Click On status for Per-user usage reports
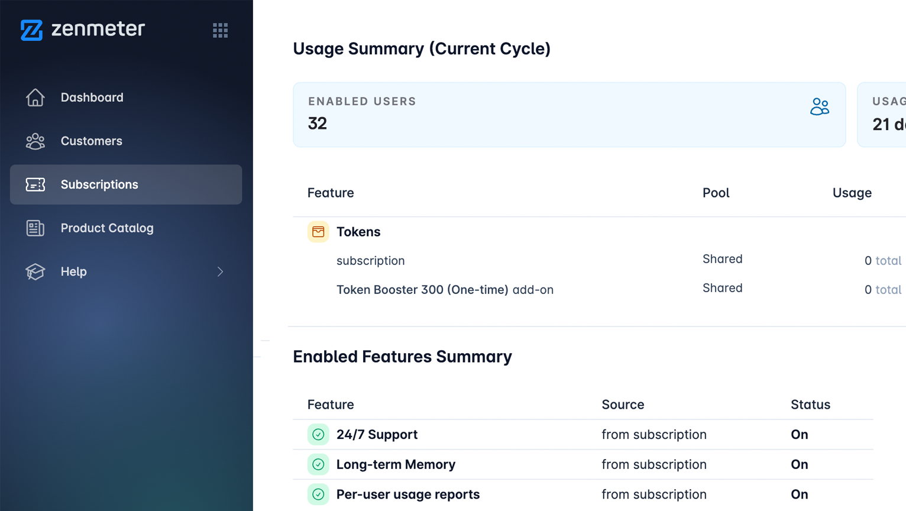The image size is (906, 511). 800,494
